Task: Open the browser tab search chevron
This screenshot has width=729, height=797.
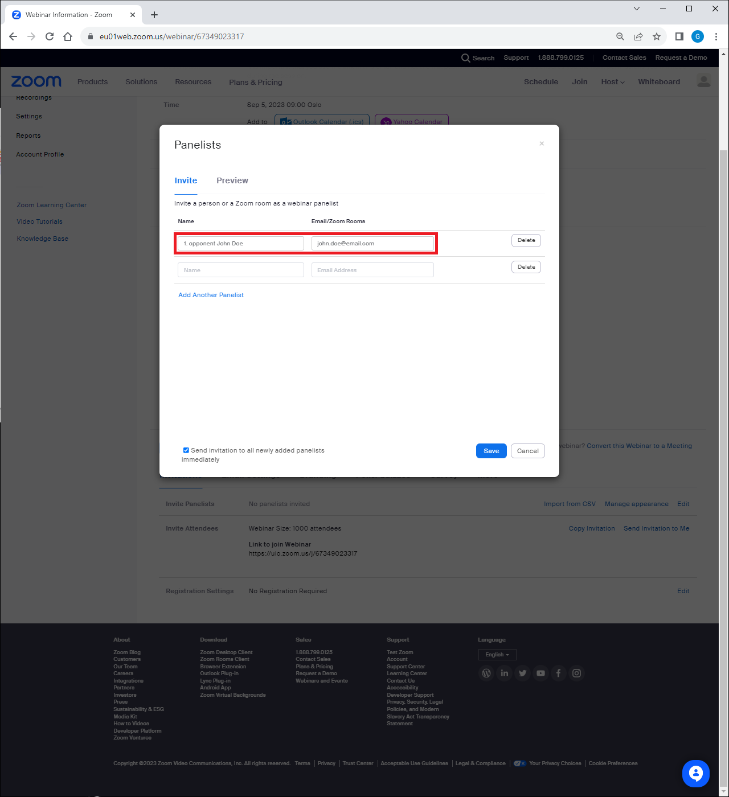Action: tap(637, 9)
